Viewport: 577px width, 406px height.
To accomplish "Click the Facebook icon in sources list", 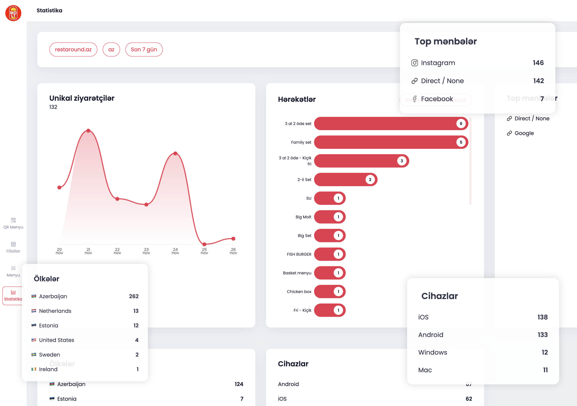I will coord(415,99).
